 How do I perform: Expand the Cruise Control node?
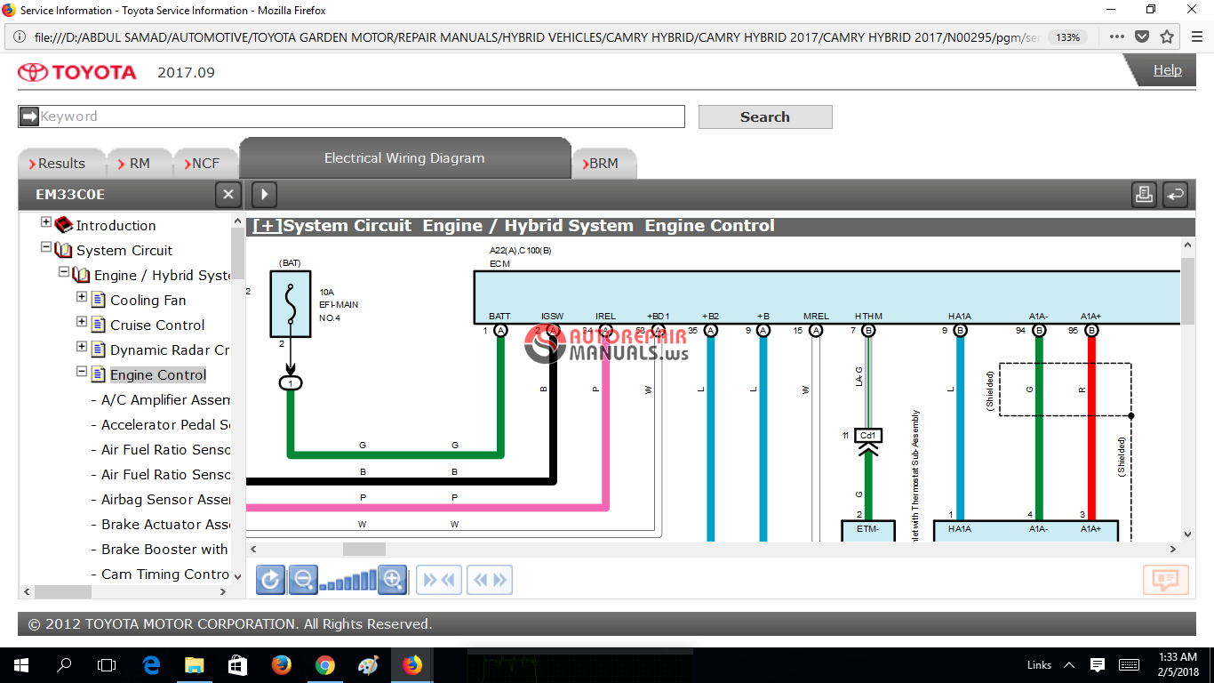click(x=82, y=322)
